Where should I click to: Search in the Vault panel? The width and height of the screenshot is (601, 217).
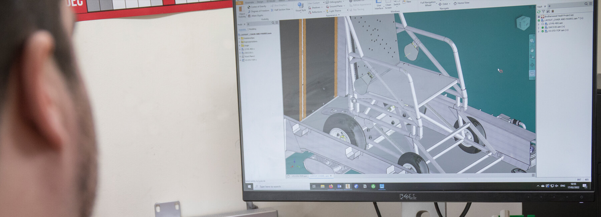pos(586,4)
